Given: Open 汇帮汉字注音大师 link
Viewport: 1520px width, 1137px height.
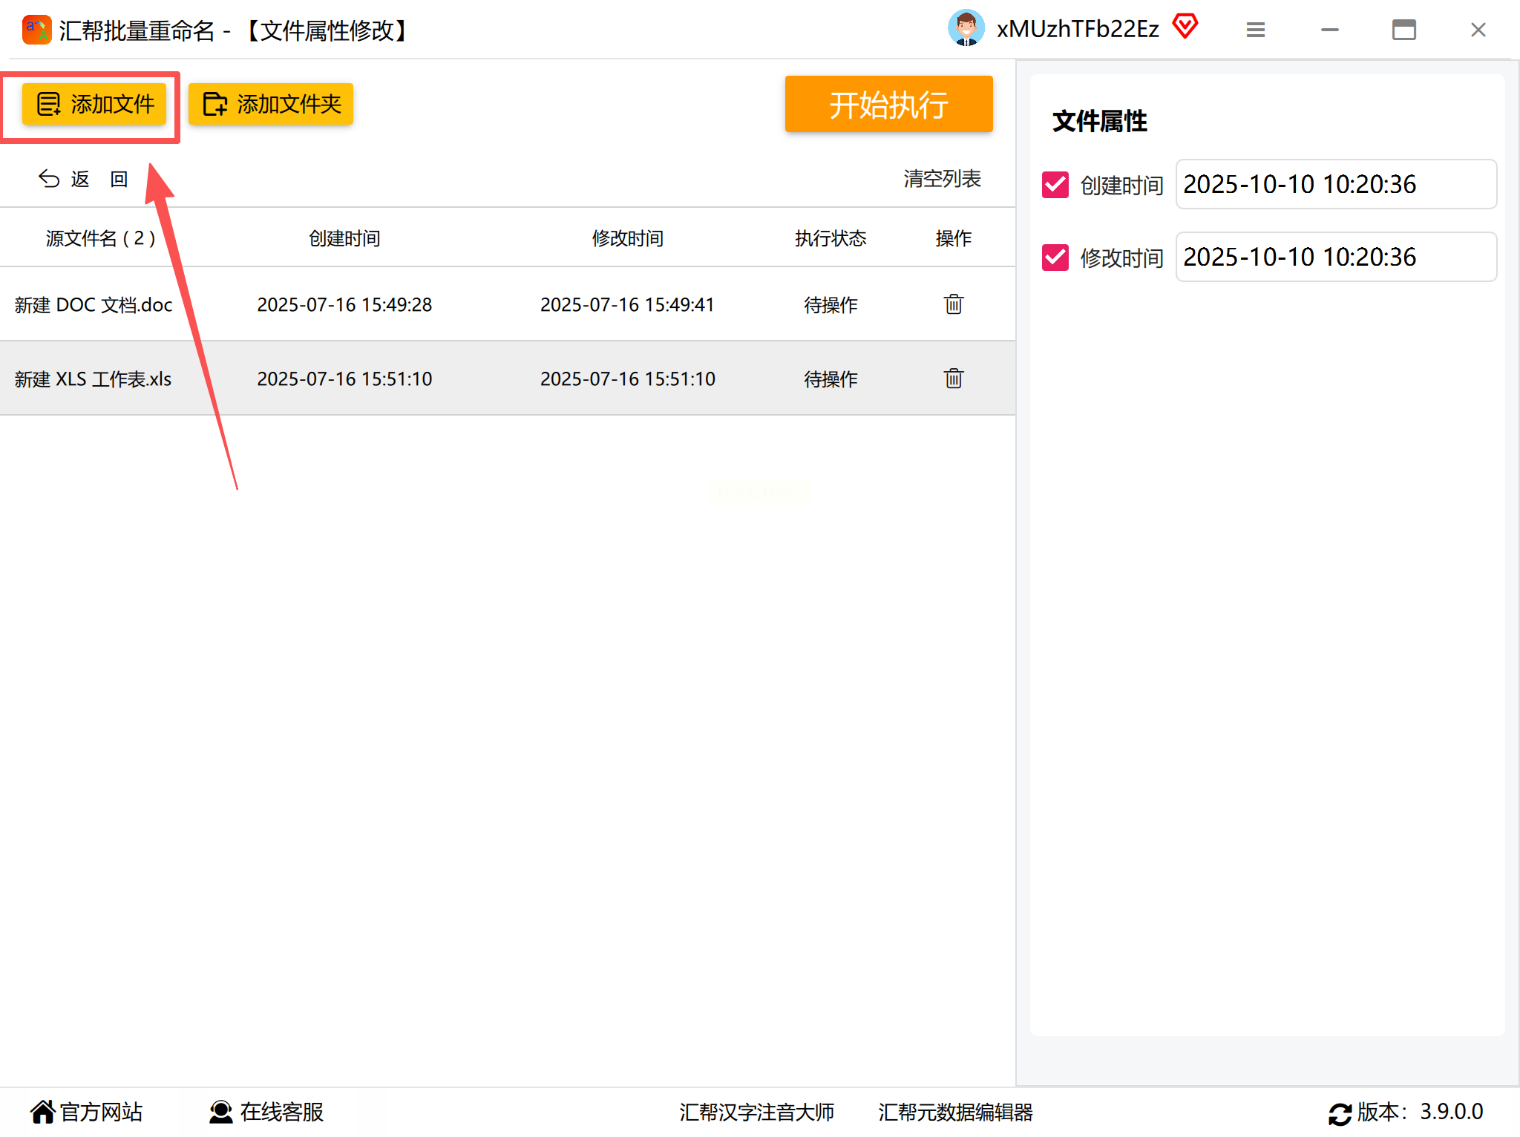Looking at the screenshot, I should pos(756,1112).
